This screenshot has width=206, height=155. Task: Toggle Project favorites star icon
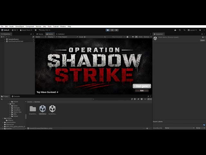[145, 99]
